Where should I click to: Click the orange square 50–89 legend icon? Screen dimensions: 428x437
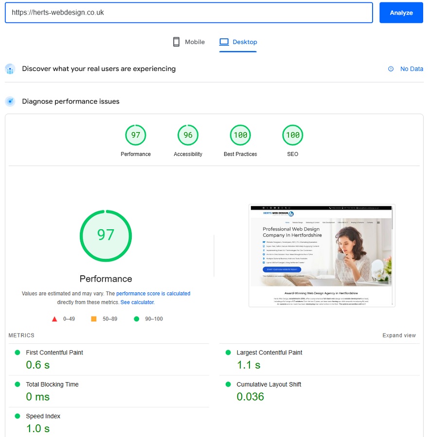click(x=94, y=319)
